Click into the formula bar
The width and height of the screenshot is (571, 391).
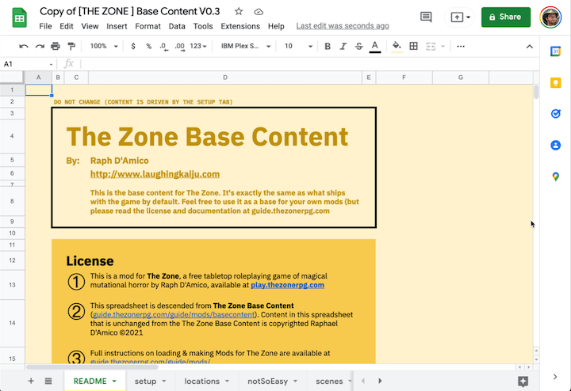point(309,64)
